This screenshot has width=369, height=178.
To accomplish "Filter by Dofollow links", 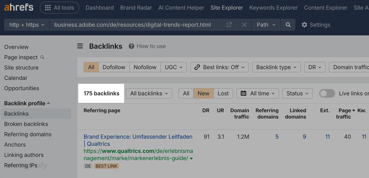I will (114, 67).
